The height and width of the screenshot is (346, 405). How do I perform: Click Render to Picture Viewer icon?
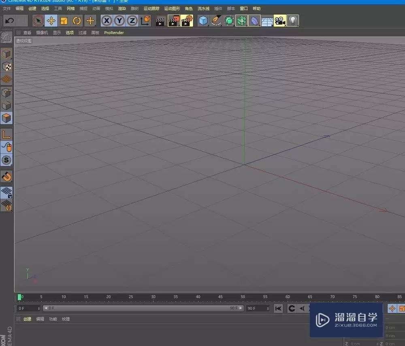(x=174, y=21)
